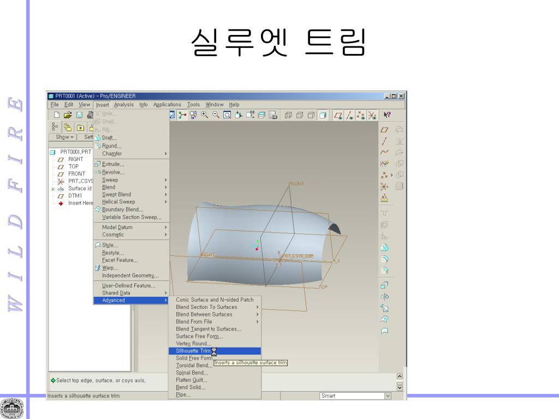Click the Reorient view icon

tap(239, 115)
